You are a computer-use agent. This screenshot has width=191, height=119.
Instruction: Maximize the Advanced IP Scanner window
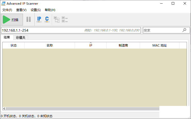coord(173,4)
